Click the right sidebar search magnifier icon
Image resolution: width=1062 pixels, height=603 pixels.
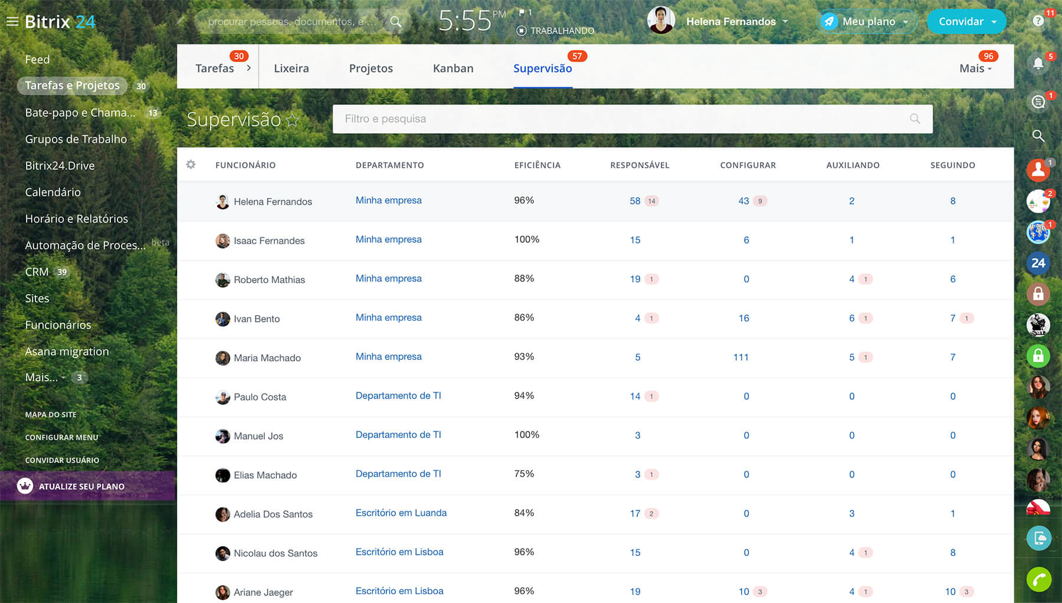(1038, 136)
